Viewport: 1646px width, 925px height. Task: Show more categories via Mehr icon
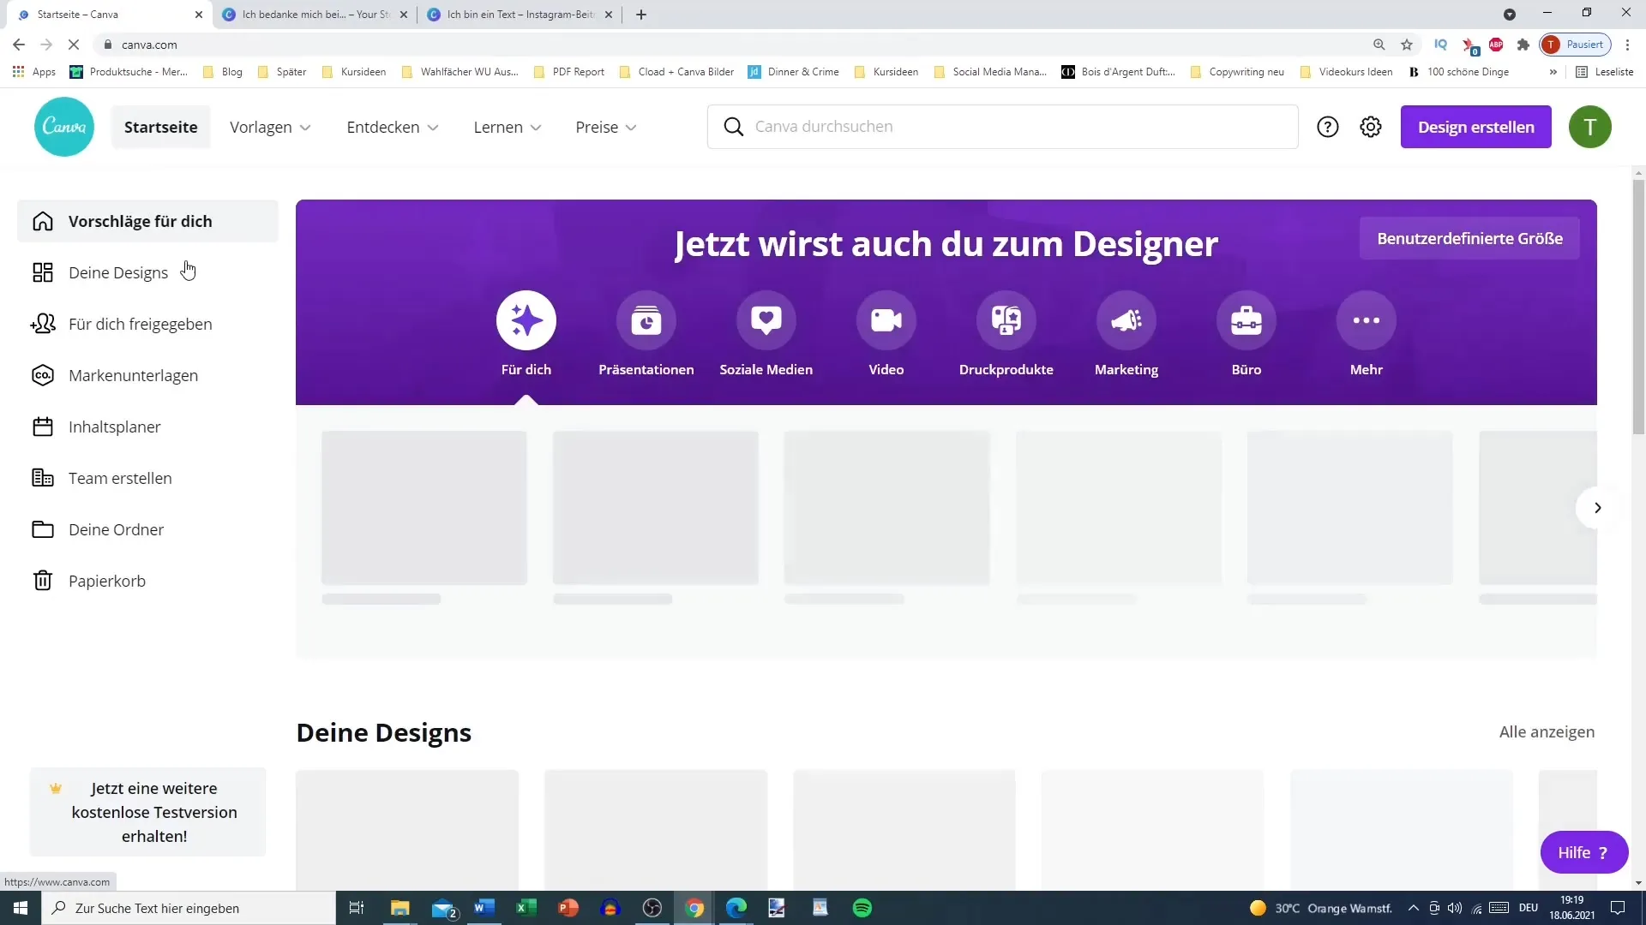click(x=1367, y=320)
